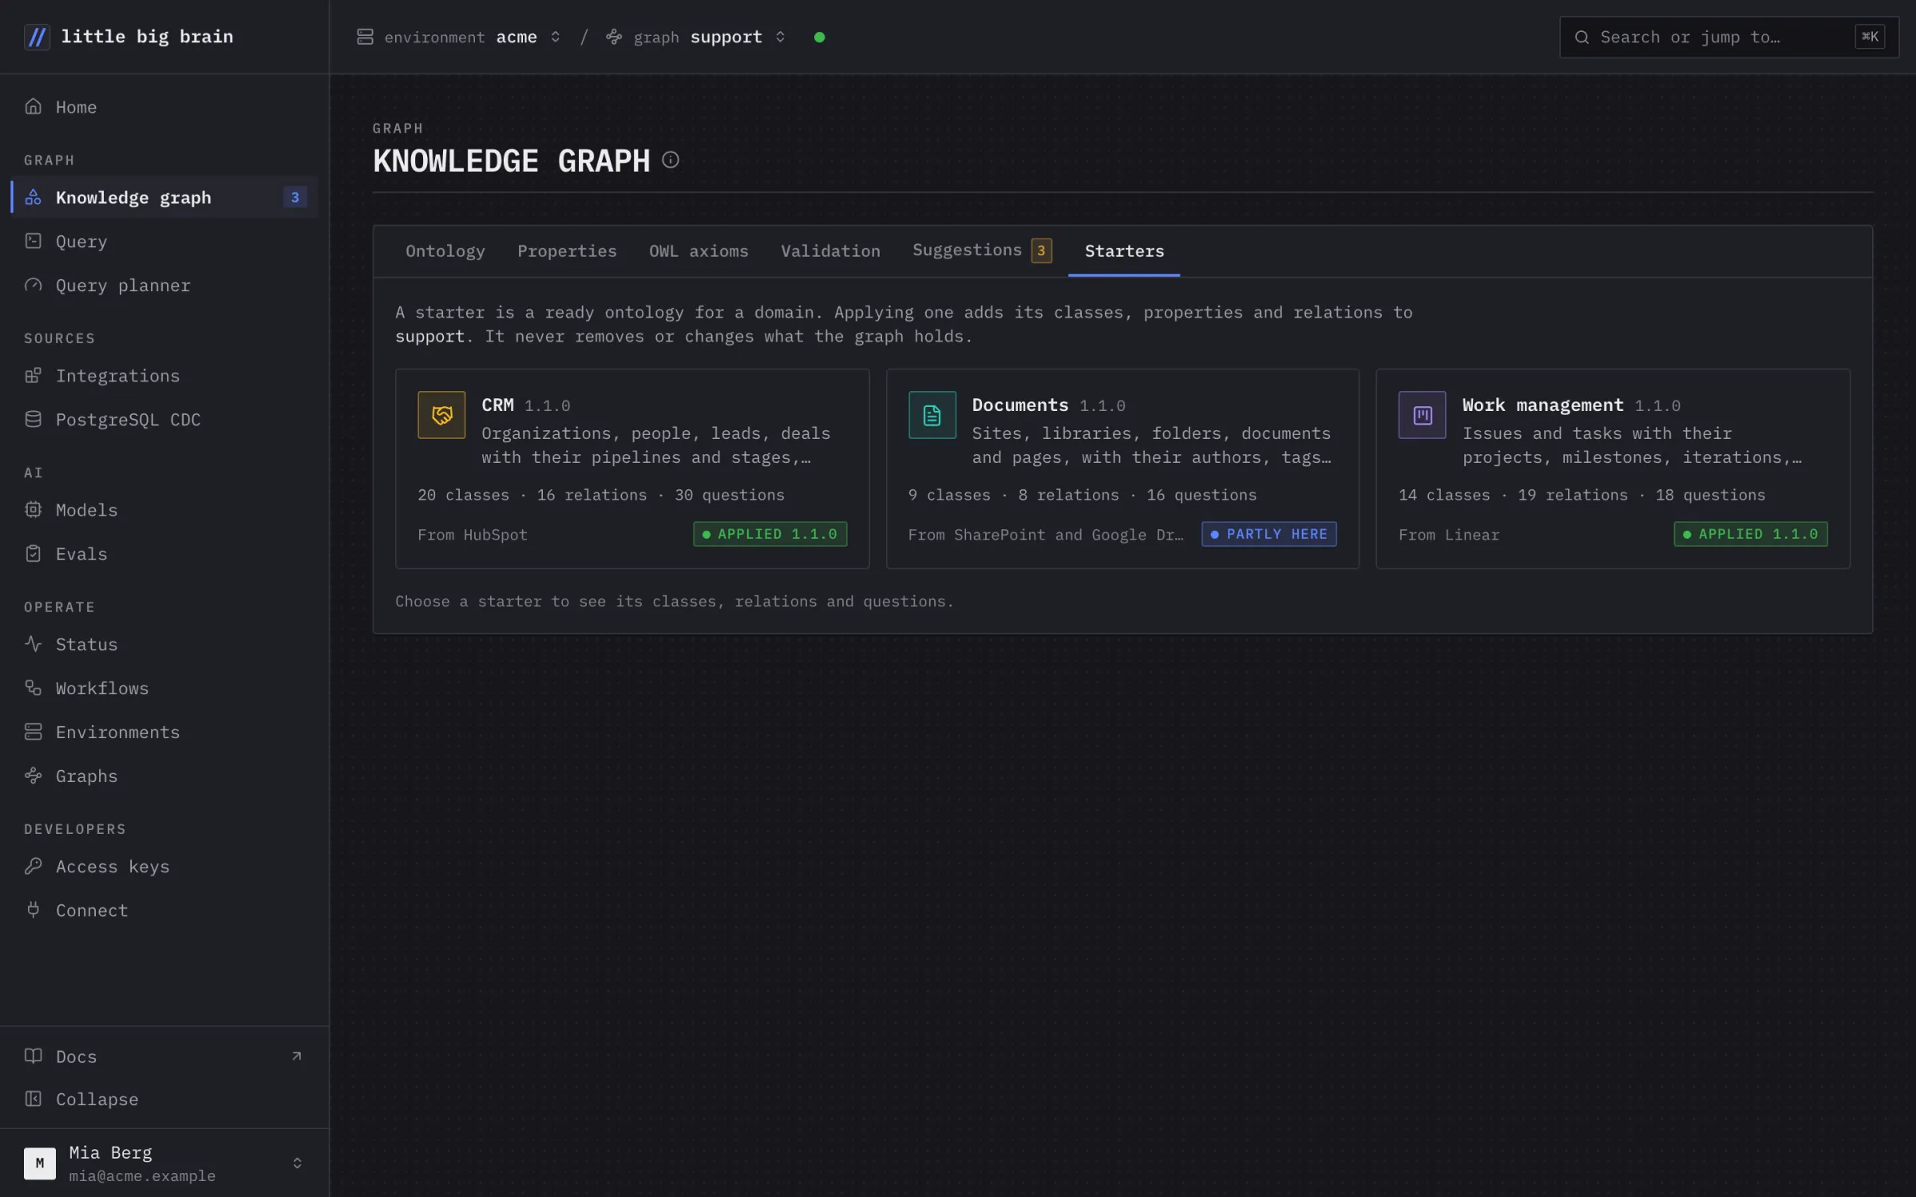Expand the Mia Berg account menu
This screenshot has width=1916, height=1197.
pyautogui.click(x=164, y=1163)
